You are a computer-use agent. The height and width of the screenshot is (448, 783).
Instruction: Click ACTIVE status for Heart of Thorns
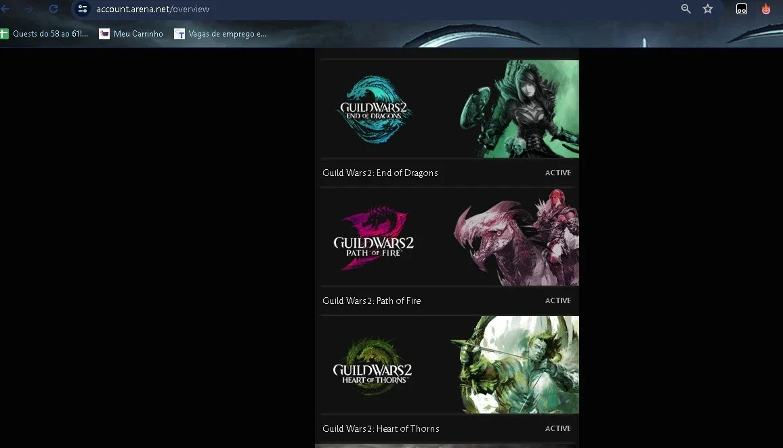tap(558, 428)
